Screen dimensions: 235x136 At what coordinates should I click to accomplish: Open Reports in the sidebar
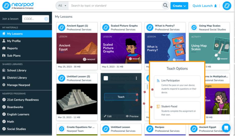(x=26, y=48)
